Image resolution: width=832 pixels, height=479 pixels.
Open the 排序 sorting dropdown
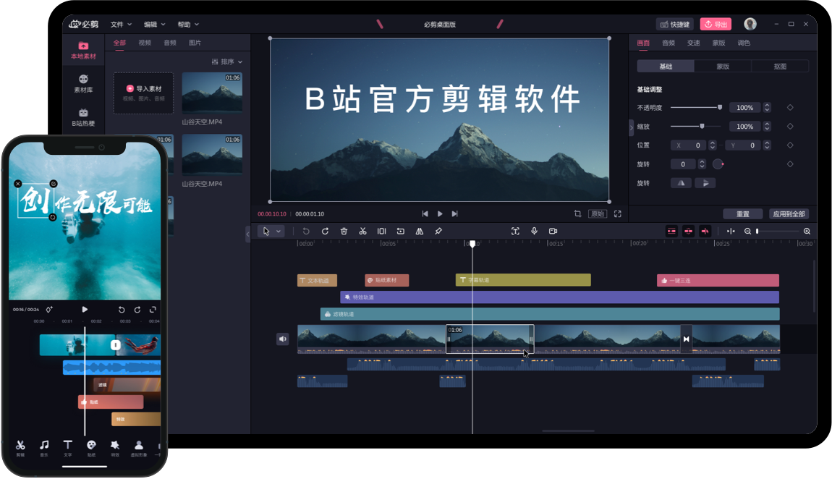[227, 62]
